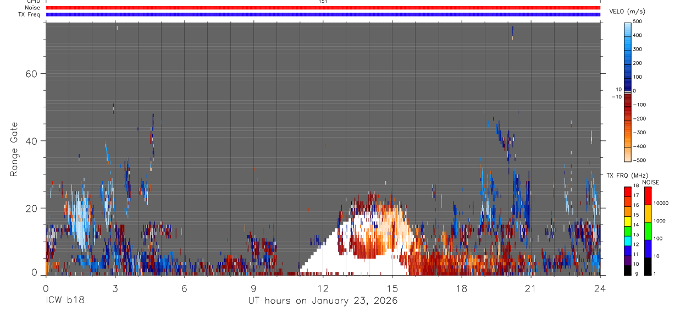Click the "Noise" row label at top left
This screenshot has height=312, width=675.
(32, 8)
